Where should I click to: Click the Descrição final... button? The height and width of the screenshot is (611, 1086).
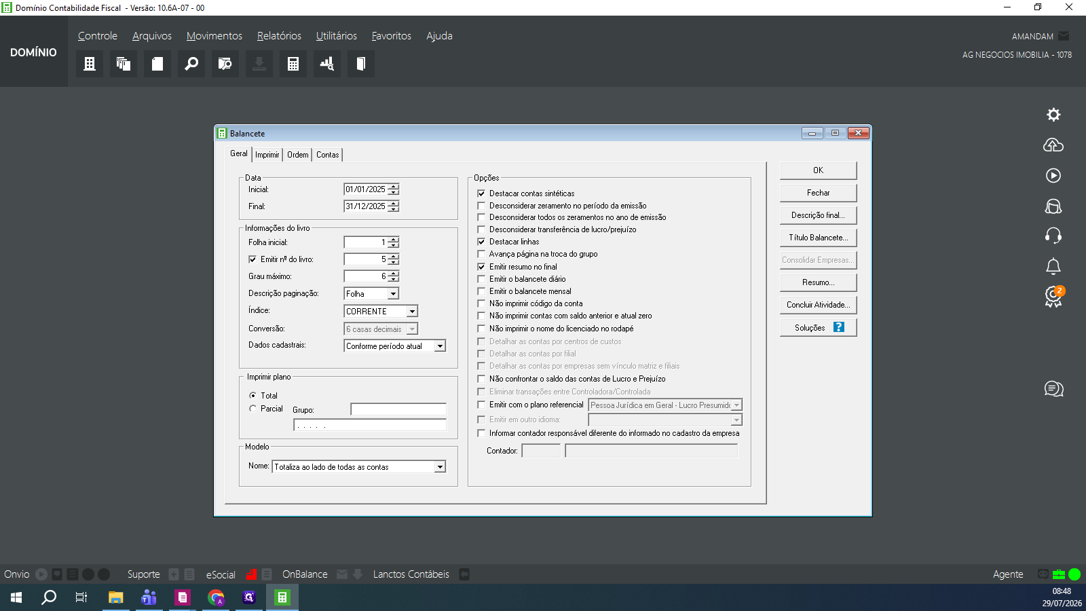[818, 215]
